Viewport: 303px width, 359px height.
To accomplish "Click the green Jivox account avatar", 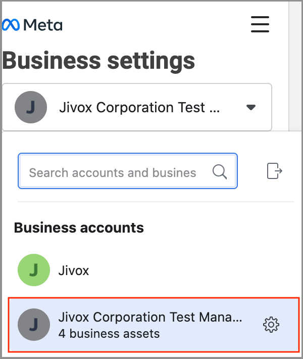I will (x=34, y=270).
